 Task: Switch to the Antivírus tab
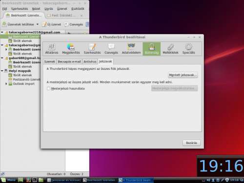(x=90, y=61)
